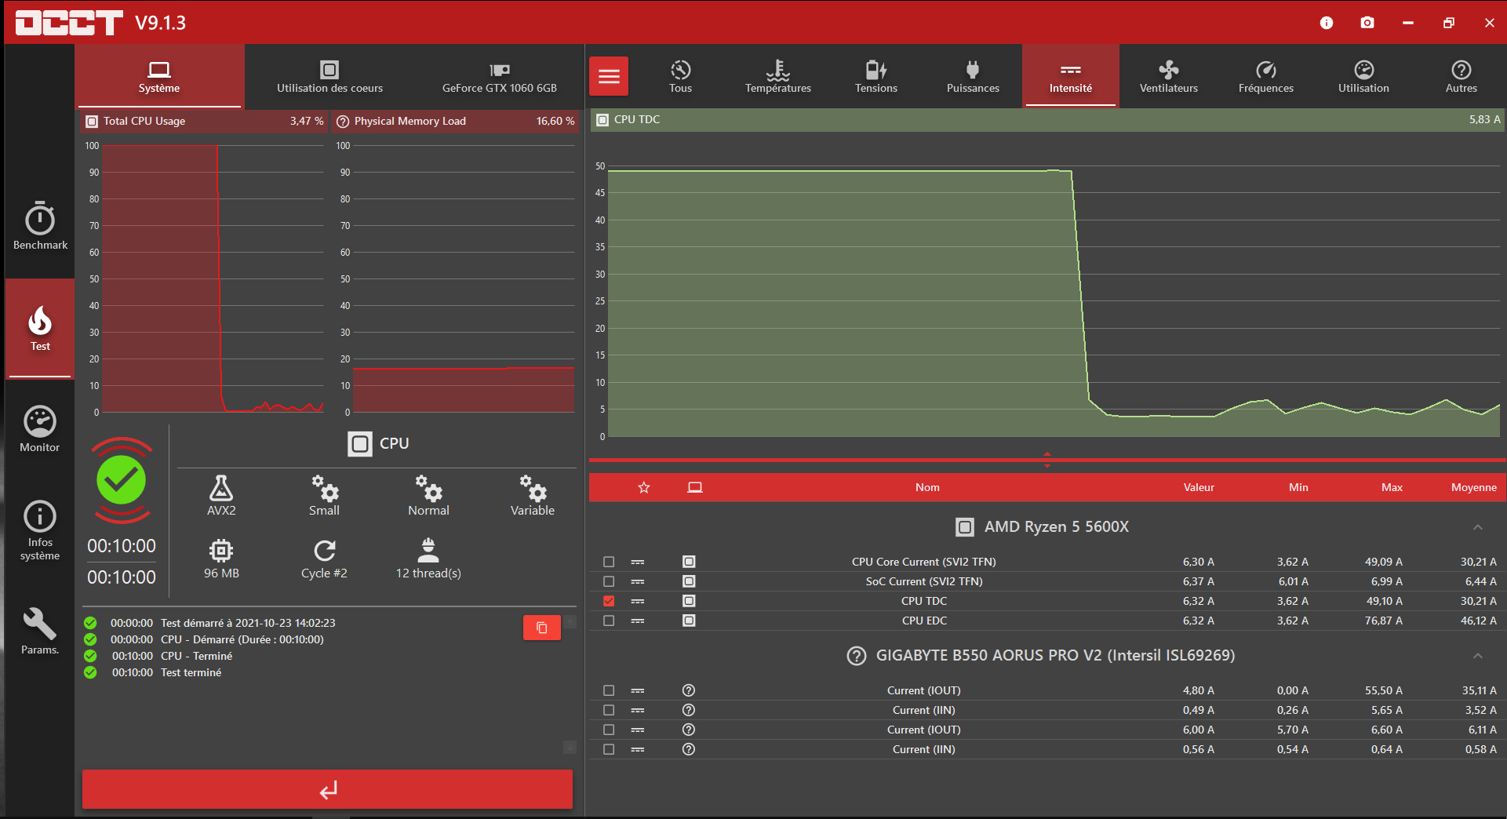Check Current (IIN) 0,49 A row checkbox
This screenshot has height=819, width=1507.
[x=609, y=710]
